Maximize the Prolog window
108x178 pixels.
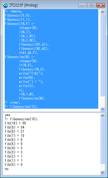click(91, 5)
